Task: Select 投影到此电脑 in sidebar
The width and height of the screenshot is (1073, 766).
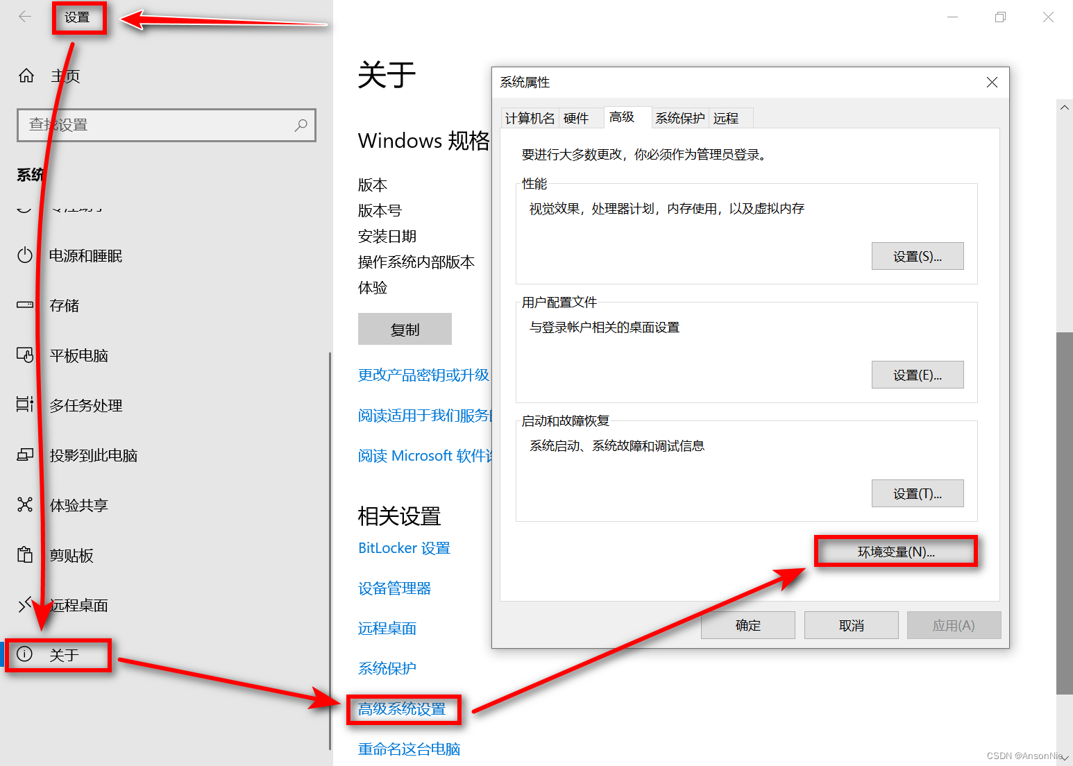Action: 94,456
